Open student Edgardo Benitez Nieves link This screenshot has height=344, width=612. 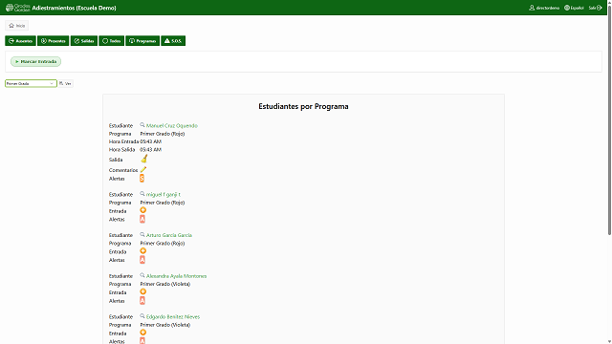(173, 316)
